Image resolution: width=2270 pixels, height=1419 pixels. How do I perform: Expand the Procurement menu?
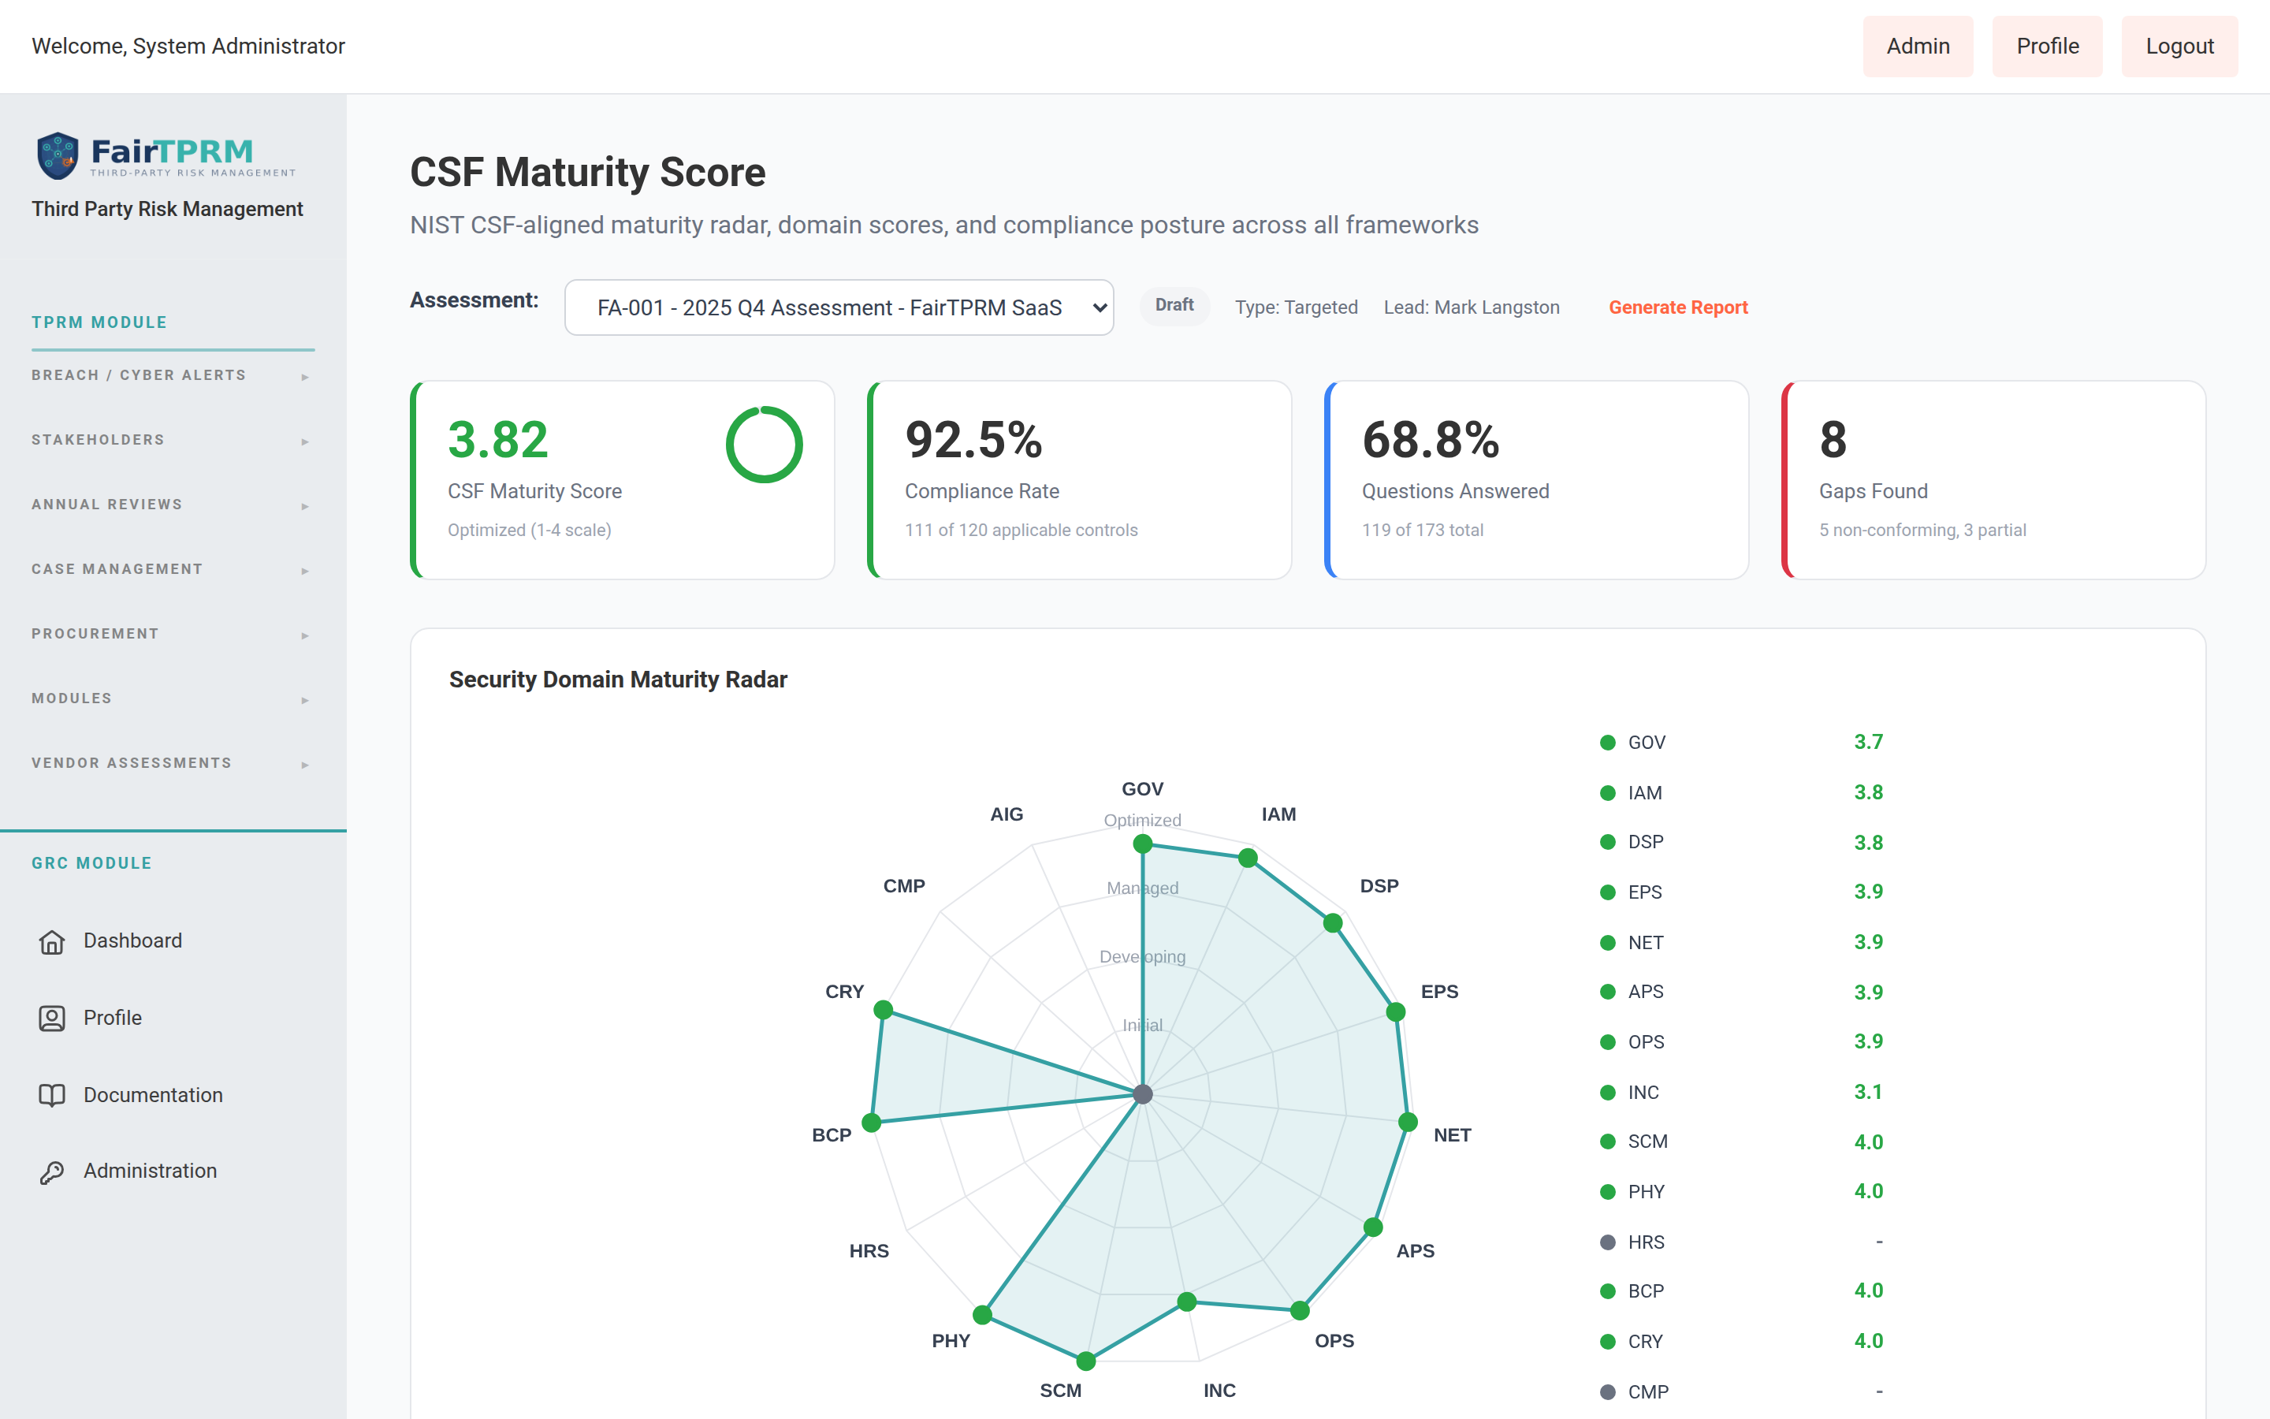pyautogui.click(x=173, y=635)
